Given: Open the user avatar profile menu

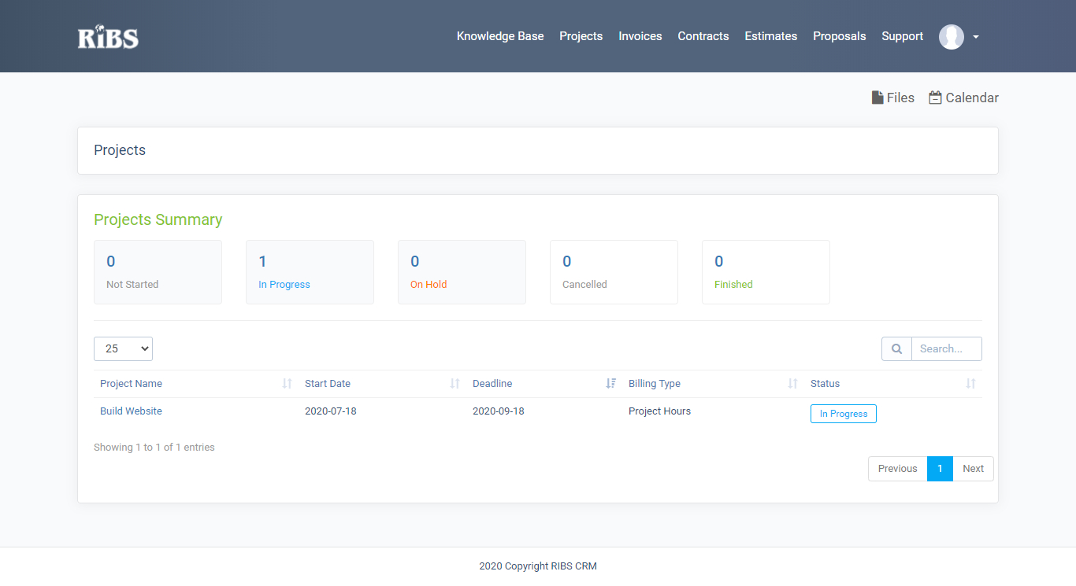Looking at the screenshot, I should [952, 37].
